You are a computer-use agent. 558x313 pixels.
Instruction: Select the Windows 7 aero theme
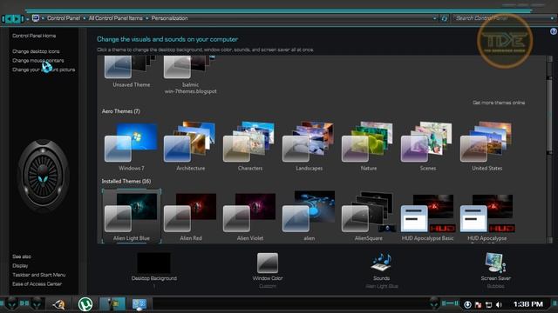132,147
